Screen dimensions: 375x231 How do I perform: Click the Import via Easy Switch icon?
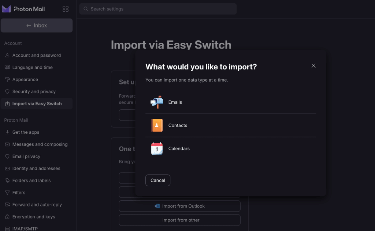click(x=7, y=103)
